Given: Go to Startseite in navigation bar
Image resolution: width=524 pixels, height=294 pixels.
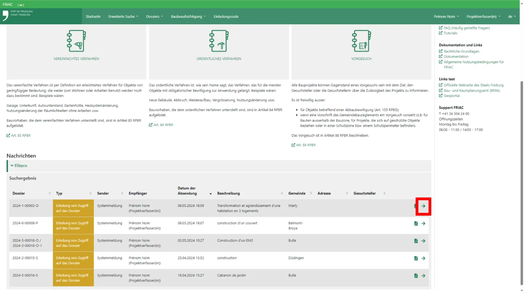Looking at the screenshot, I should pos(93,17).
